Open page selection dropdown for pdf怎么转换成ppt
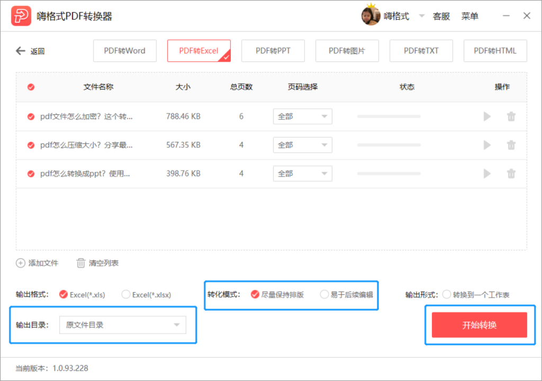542x381 pixels. (x=302, y=174)
